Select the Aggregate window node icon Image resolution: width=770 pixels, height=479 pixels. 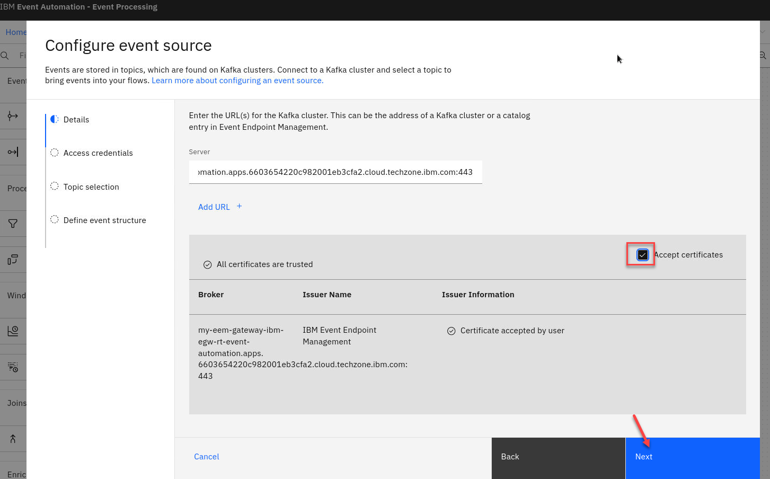click(x=13, y=331)
